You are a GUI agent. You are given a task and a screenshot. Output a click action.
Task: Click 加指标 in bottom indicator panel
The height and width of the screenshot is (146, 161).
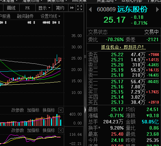33,130
